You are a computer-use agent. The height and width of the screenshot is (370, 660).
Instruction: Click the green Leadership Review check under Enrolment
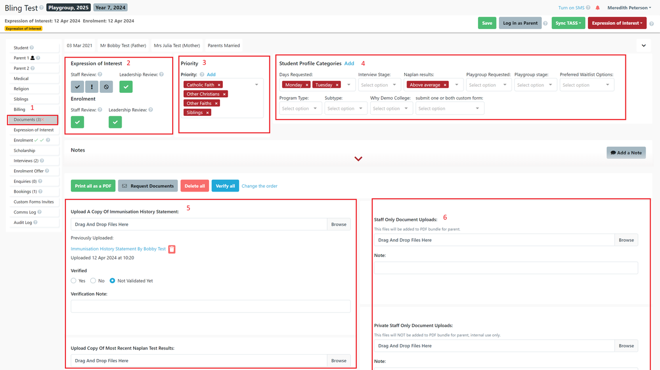coord(114,121)
